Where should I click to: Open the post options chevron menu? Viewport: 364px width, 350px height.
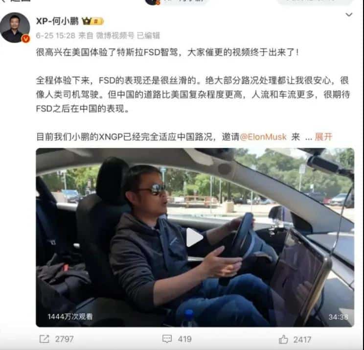coord(349,15)
